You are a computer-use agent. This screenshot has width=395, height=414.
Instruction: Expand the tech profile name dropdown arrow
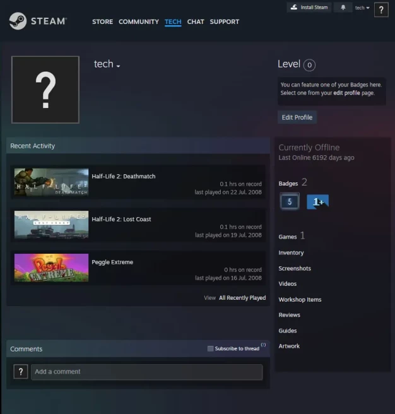coord(118,66)
